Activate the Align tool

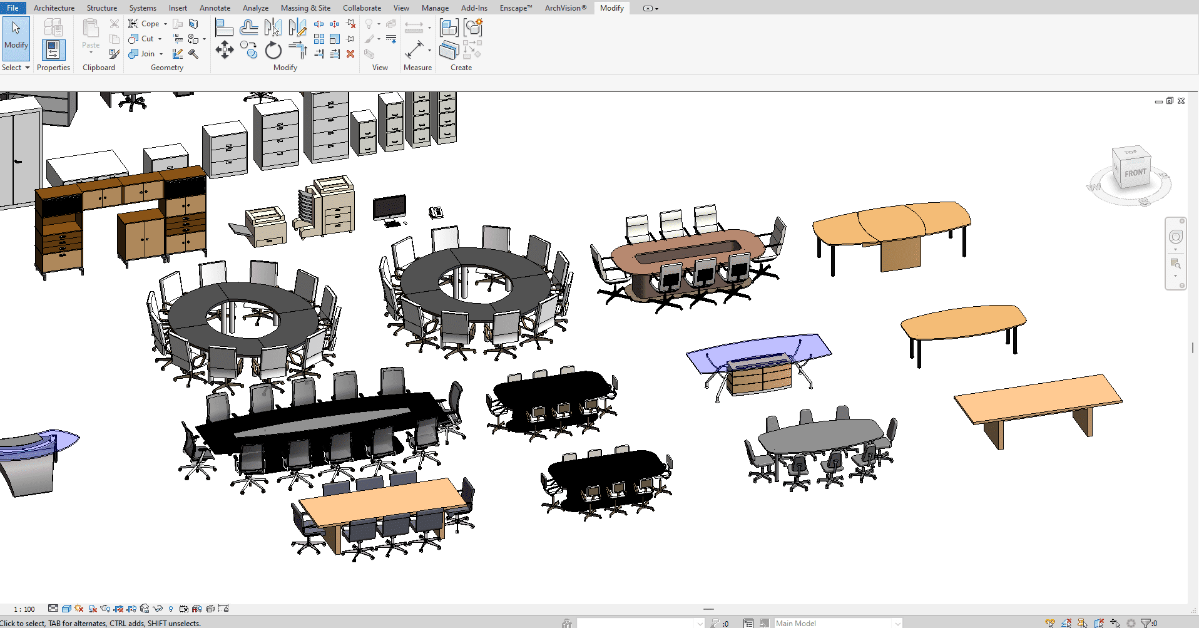tap(224, 28)
